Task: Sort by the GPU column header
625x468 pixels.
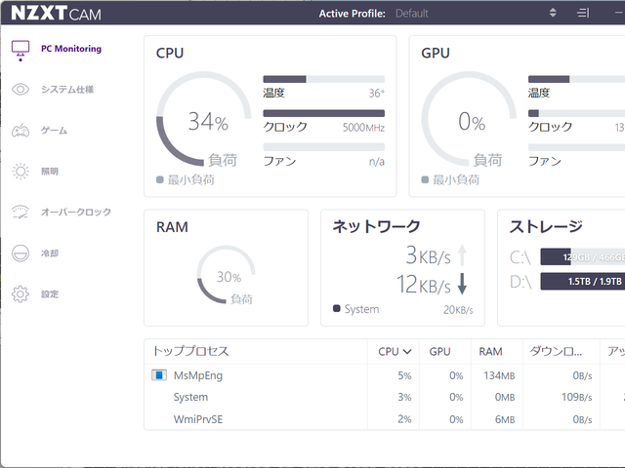Action: tap(440, 352)
